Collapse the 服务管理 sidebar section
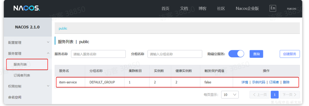 pos(28,53)
